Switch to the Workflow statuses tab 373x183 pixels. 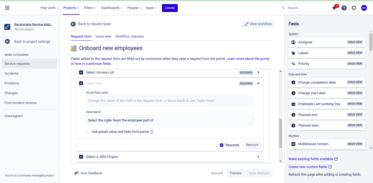129,36
